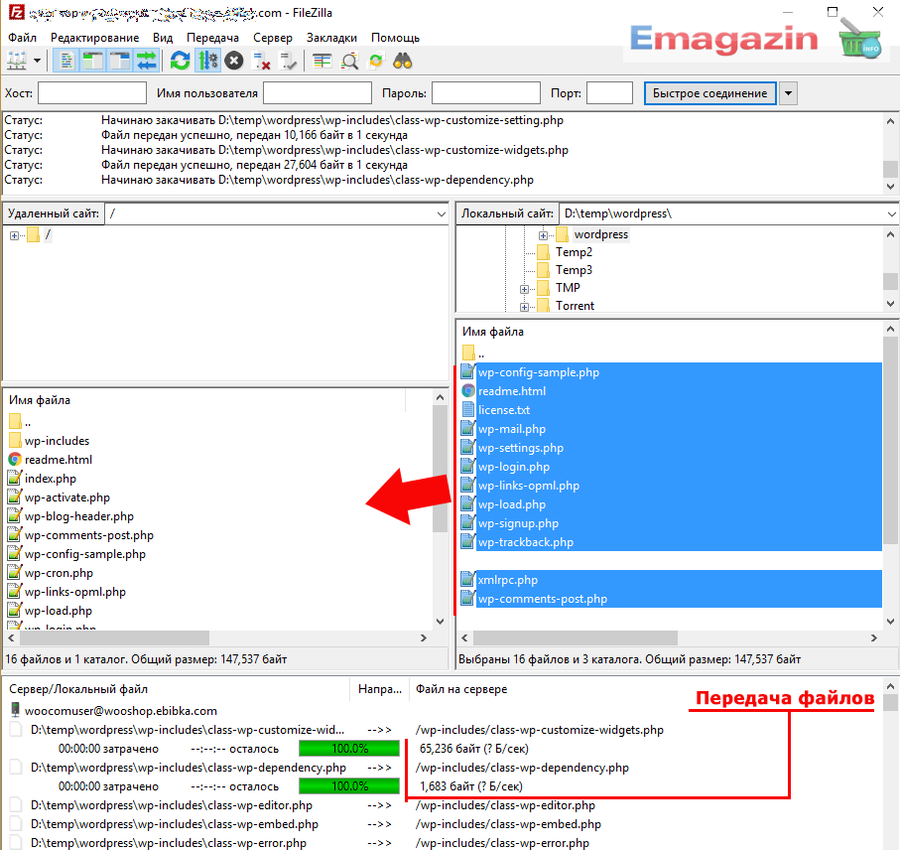This screenshot has height=850, width=900.
Task: Select wp-cron.php in the remote list
Action: [x=59, y=573]
